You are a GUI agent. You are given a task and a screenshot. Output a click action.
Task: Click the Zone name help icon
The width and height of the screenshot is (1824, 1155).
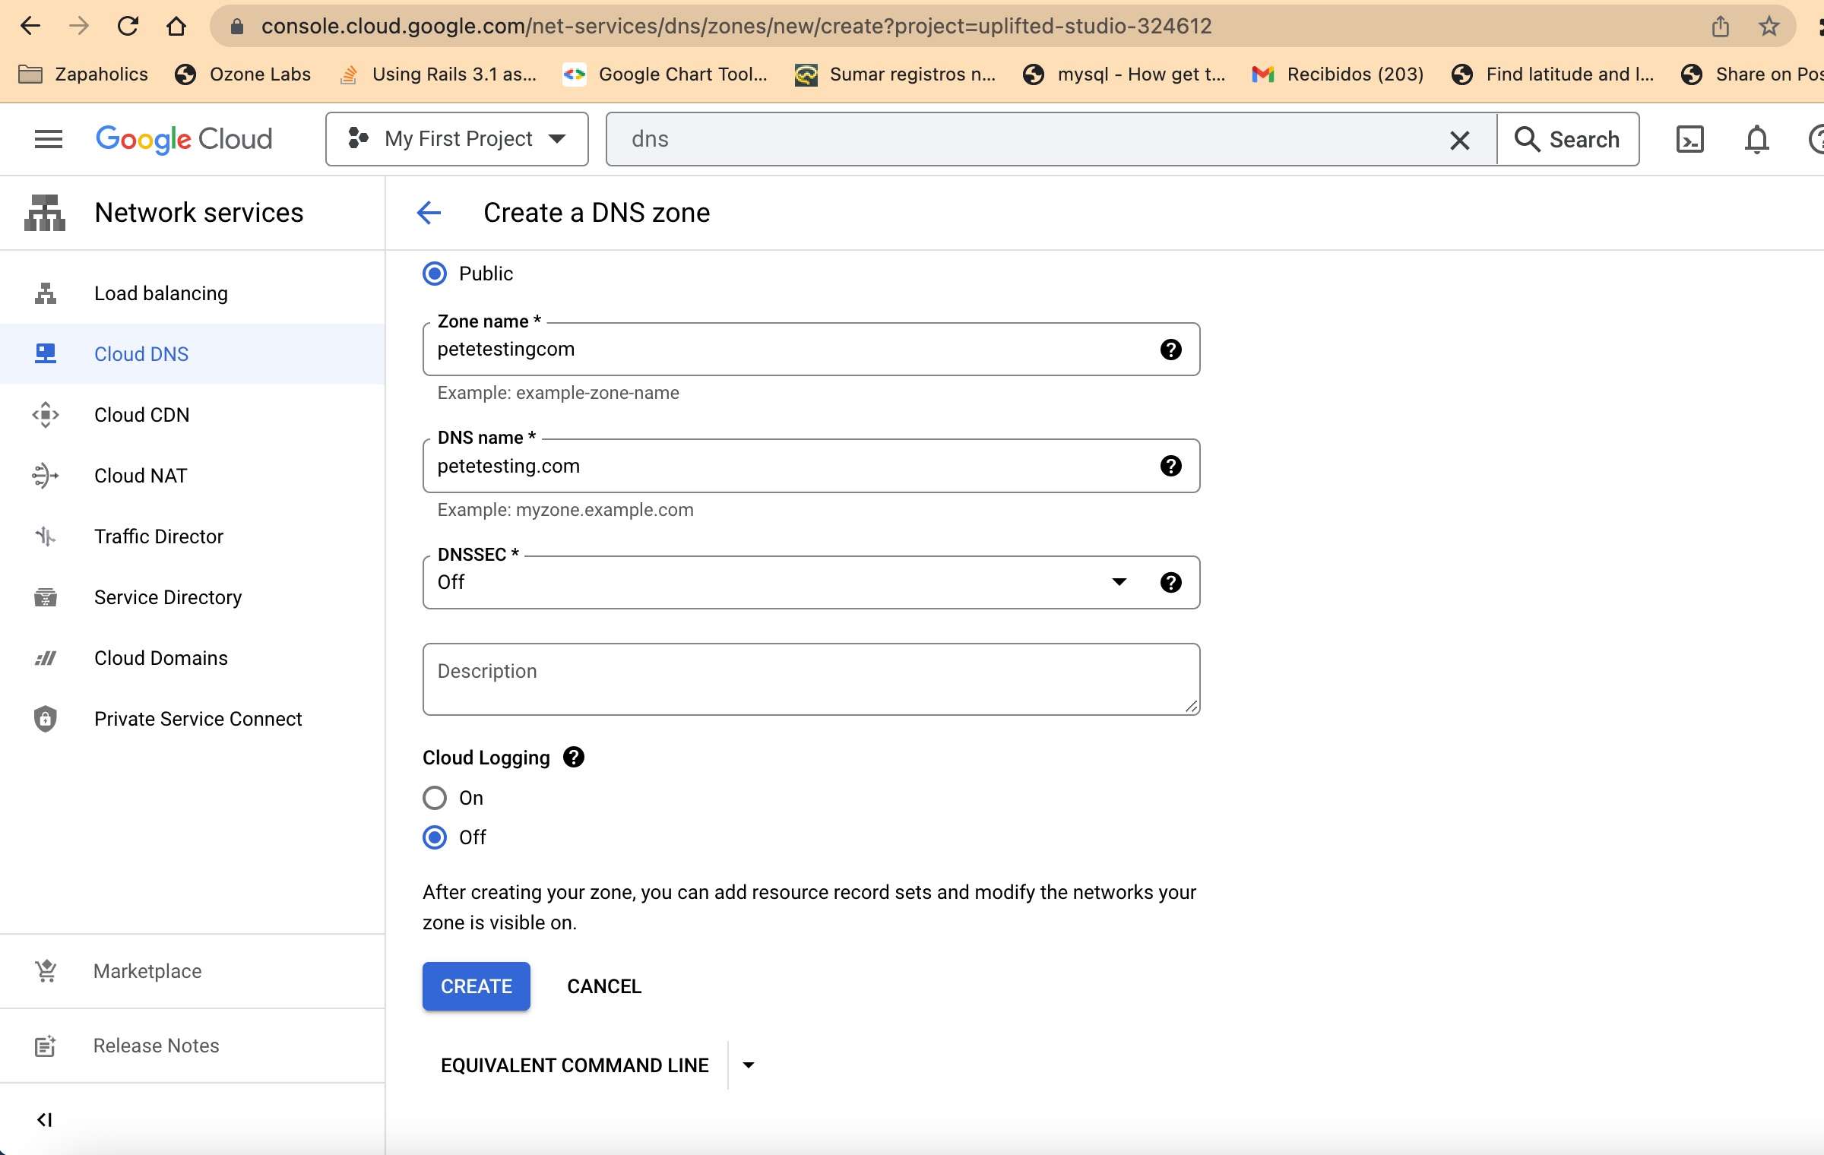pyautogui.click(x=1170, y=350)
